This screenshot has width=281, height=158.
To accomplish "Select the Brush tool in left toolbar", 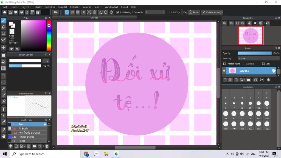I will tap(3, 21).
